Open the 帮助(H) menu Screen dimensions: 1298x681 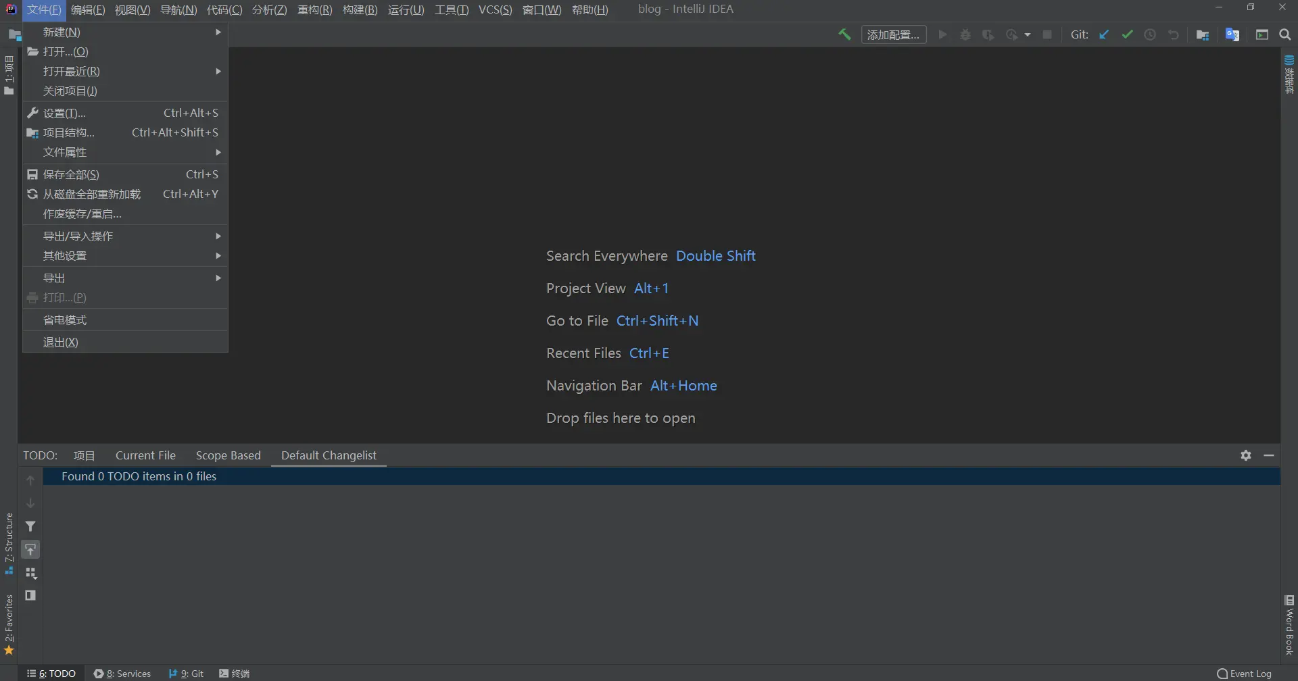[x=590, y=9]
